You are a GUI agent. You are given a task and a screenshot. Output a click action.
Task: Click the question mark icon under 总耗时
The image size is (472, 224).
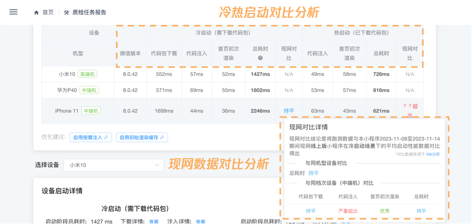point(260,58)
